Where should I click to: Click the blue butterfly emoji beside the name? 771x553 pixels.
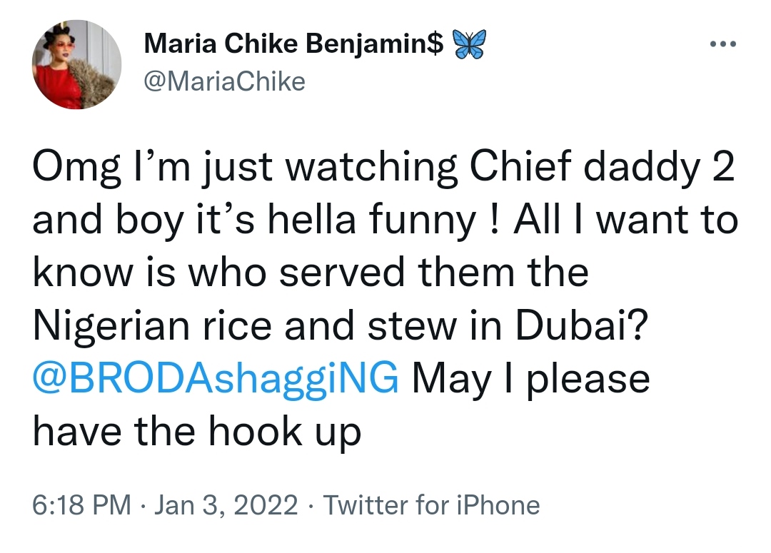[x=468, y=45]
